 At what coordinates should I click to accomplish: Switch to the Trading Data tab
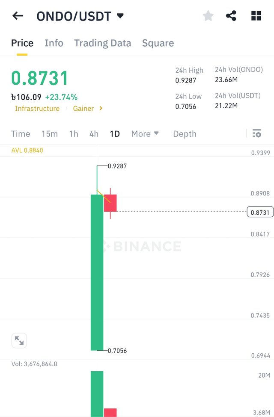102,43
